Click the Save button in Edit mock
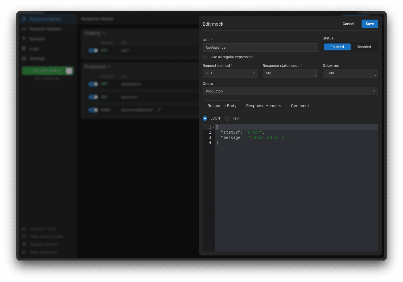The width and height of the screenshot is (403, 282). point(370,24)
